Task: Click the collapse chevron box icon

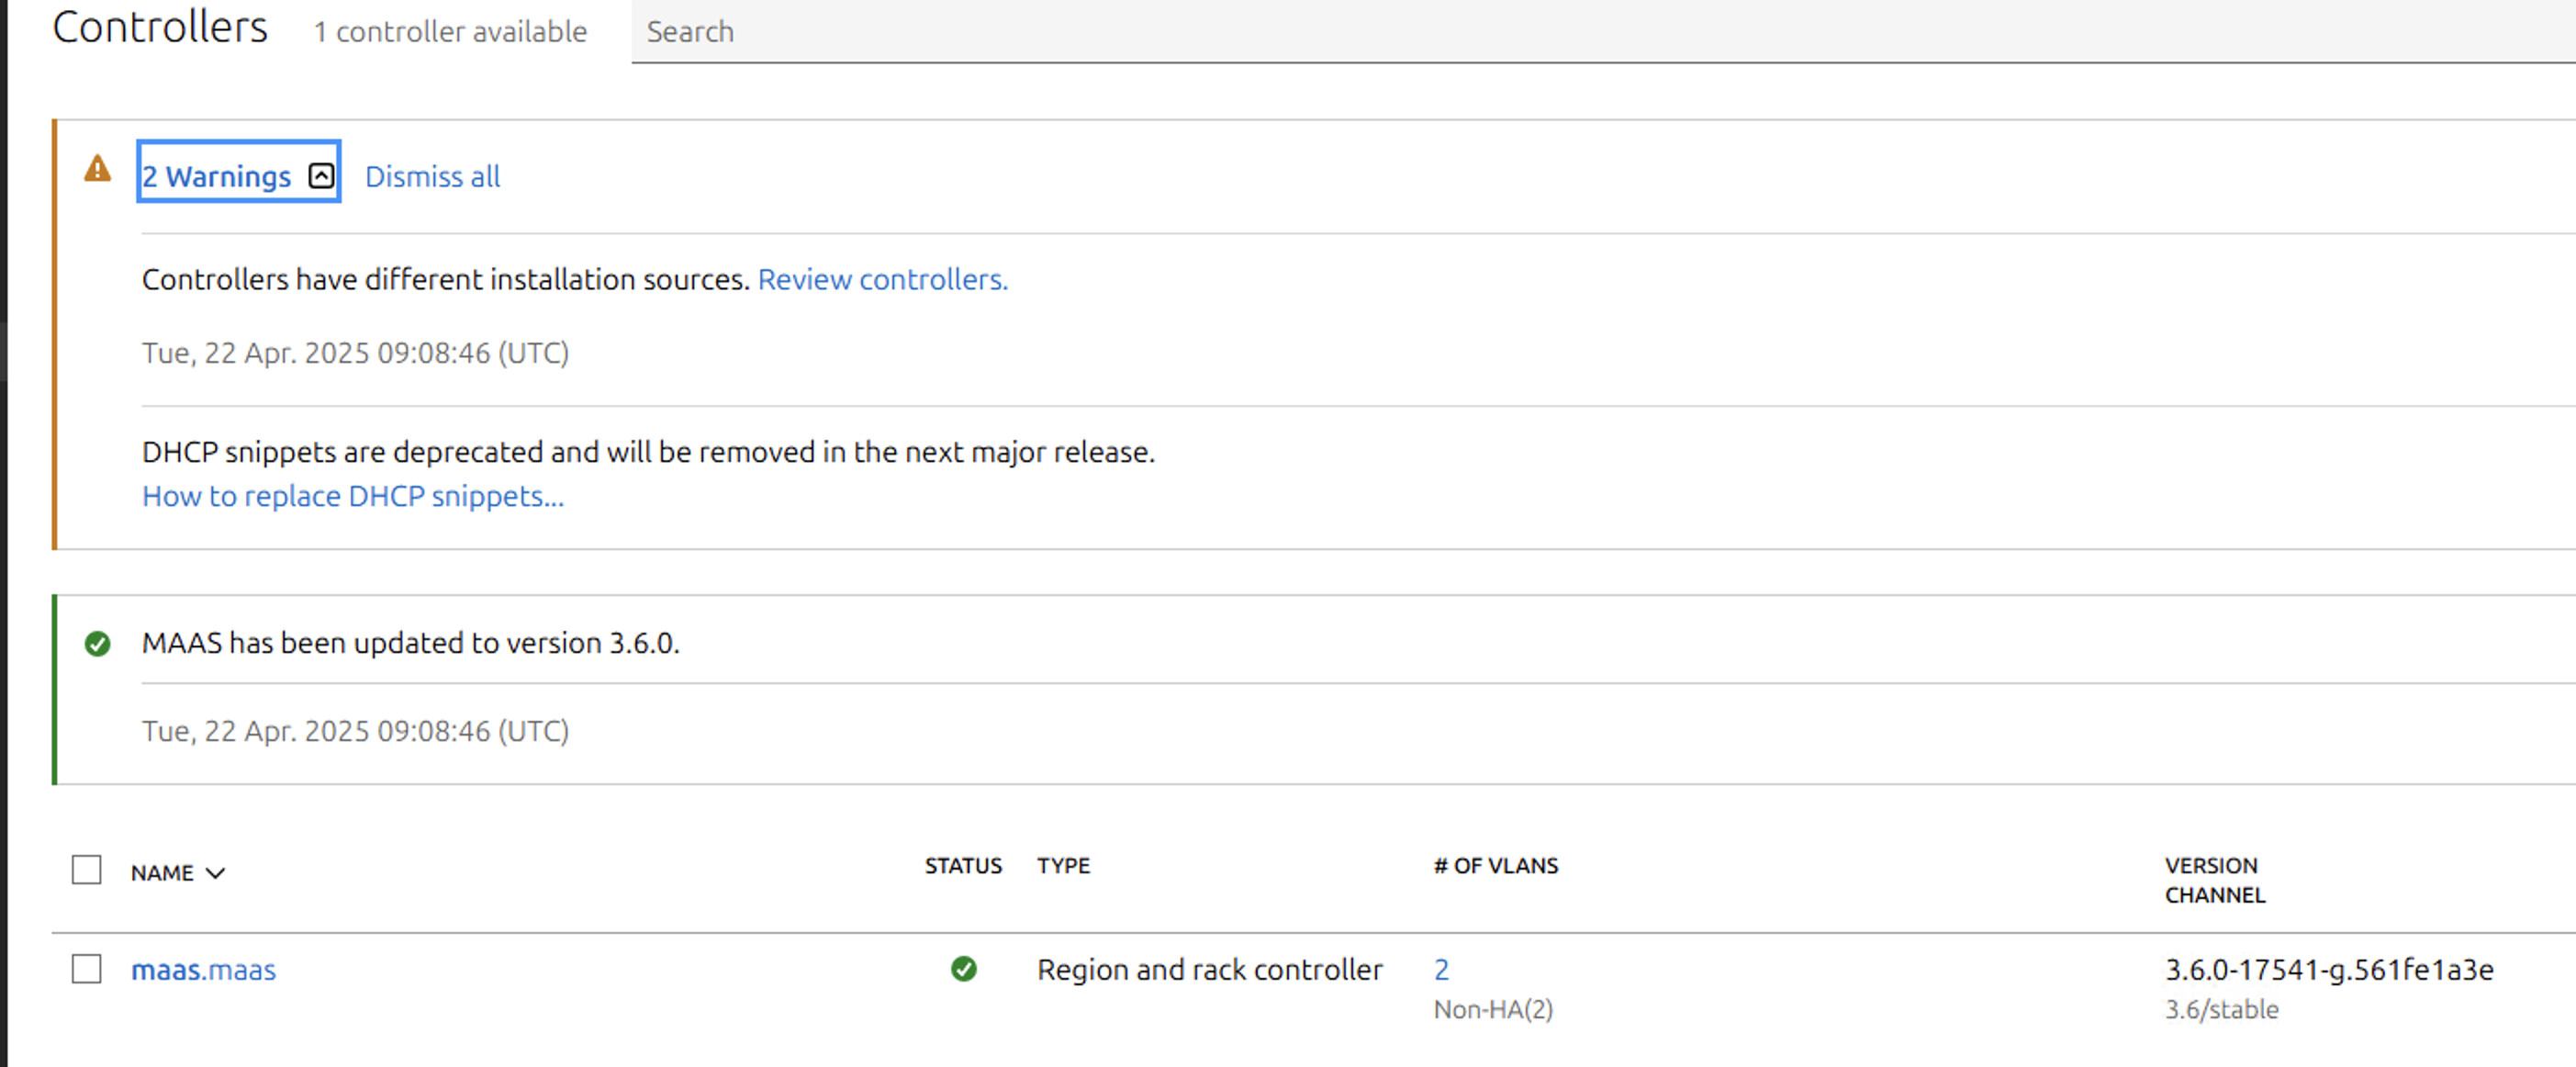Action: [x=321, y=176]
